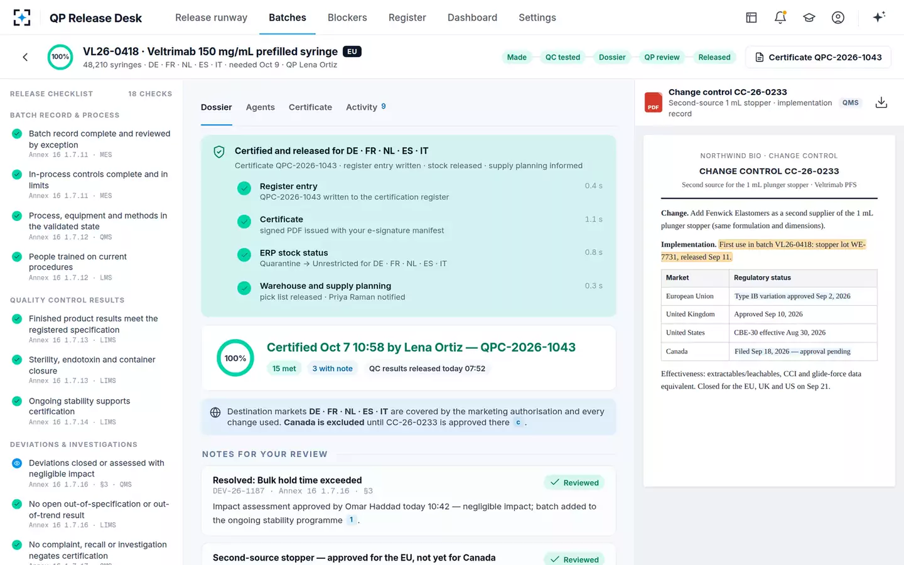Go back using the left chevron arrow
This screenshot has height=565, width=904.
pos(25,57)
